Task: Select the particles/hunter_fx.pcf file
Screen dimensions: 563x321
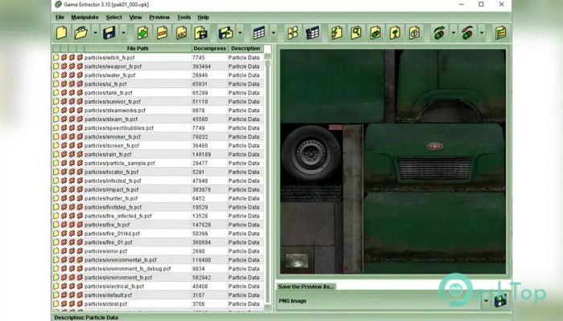Action: (x=111, y=198)
